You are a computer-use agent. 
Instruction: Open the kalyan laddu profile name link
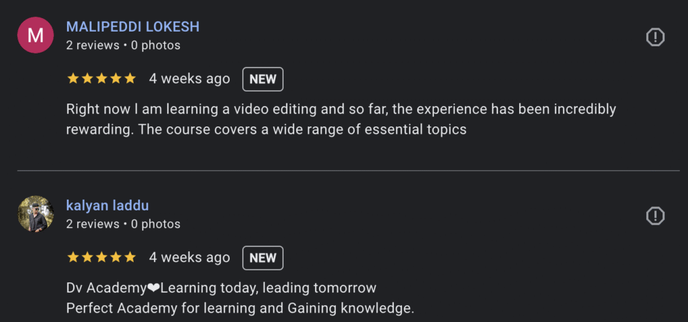point(107,206)
